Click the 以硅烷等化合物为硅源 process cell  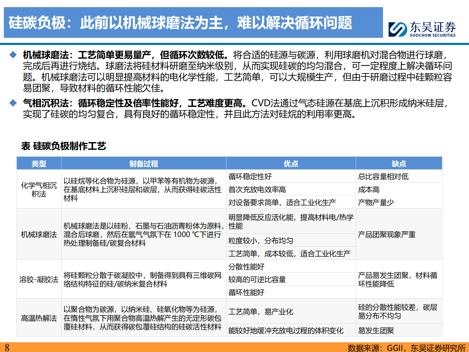click(144, 189)
